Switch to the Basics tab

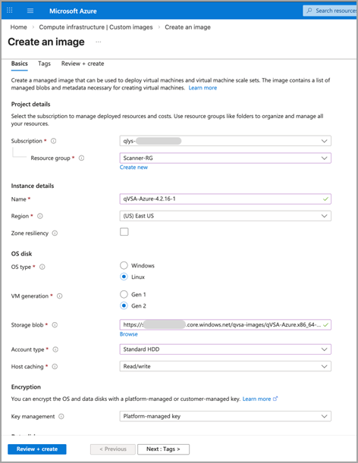(x=20, y=64)
